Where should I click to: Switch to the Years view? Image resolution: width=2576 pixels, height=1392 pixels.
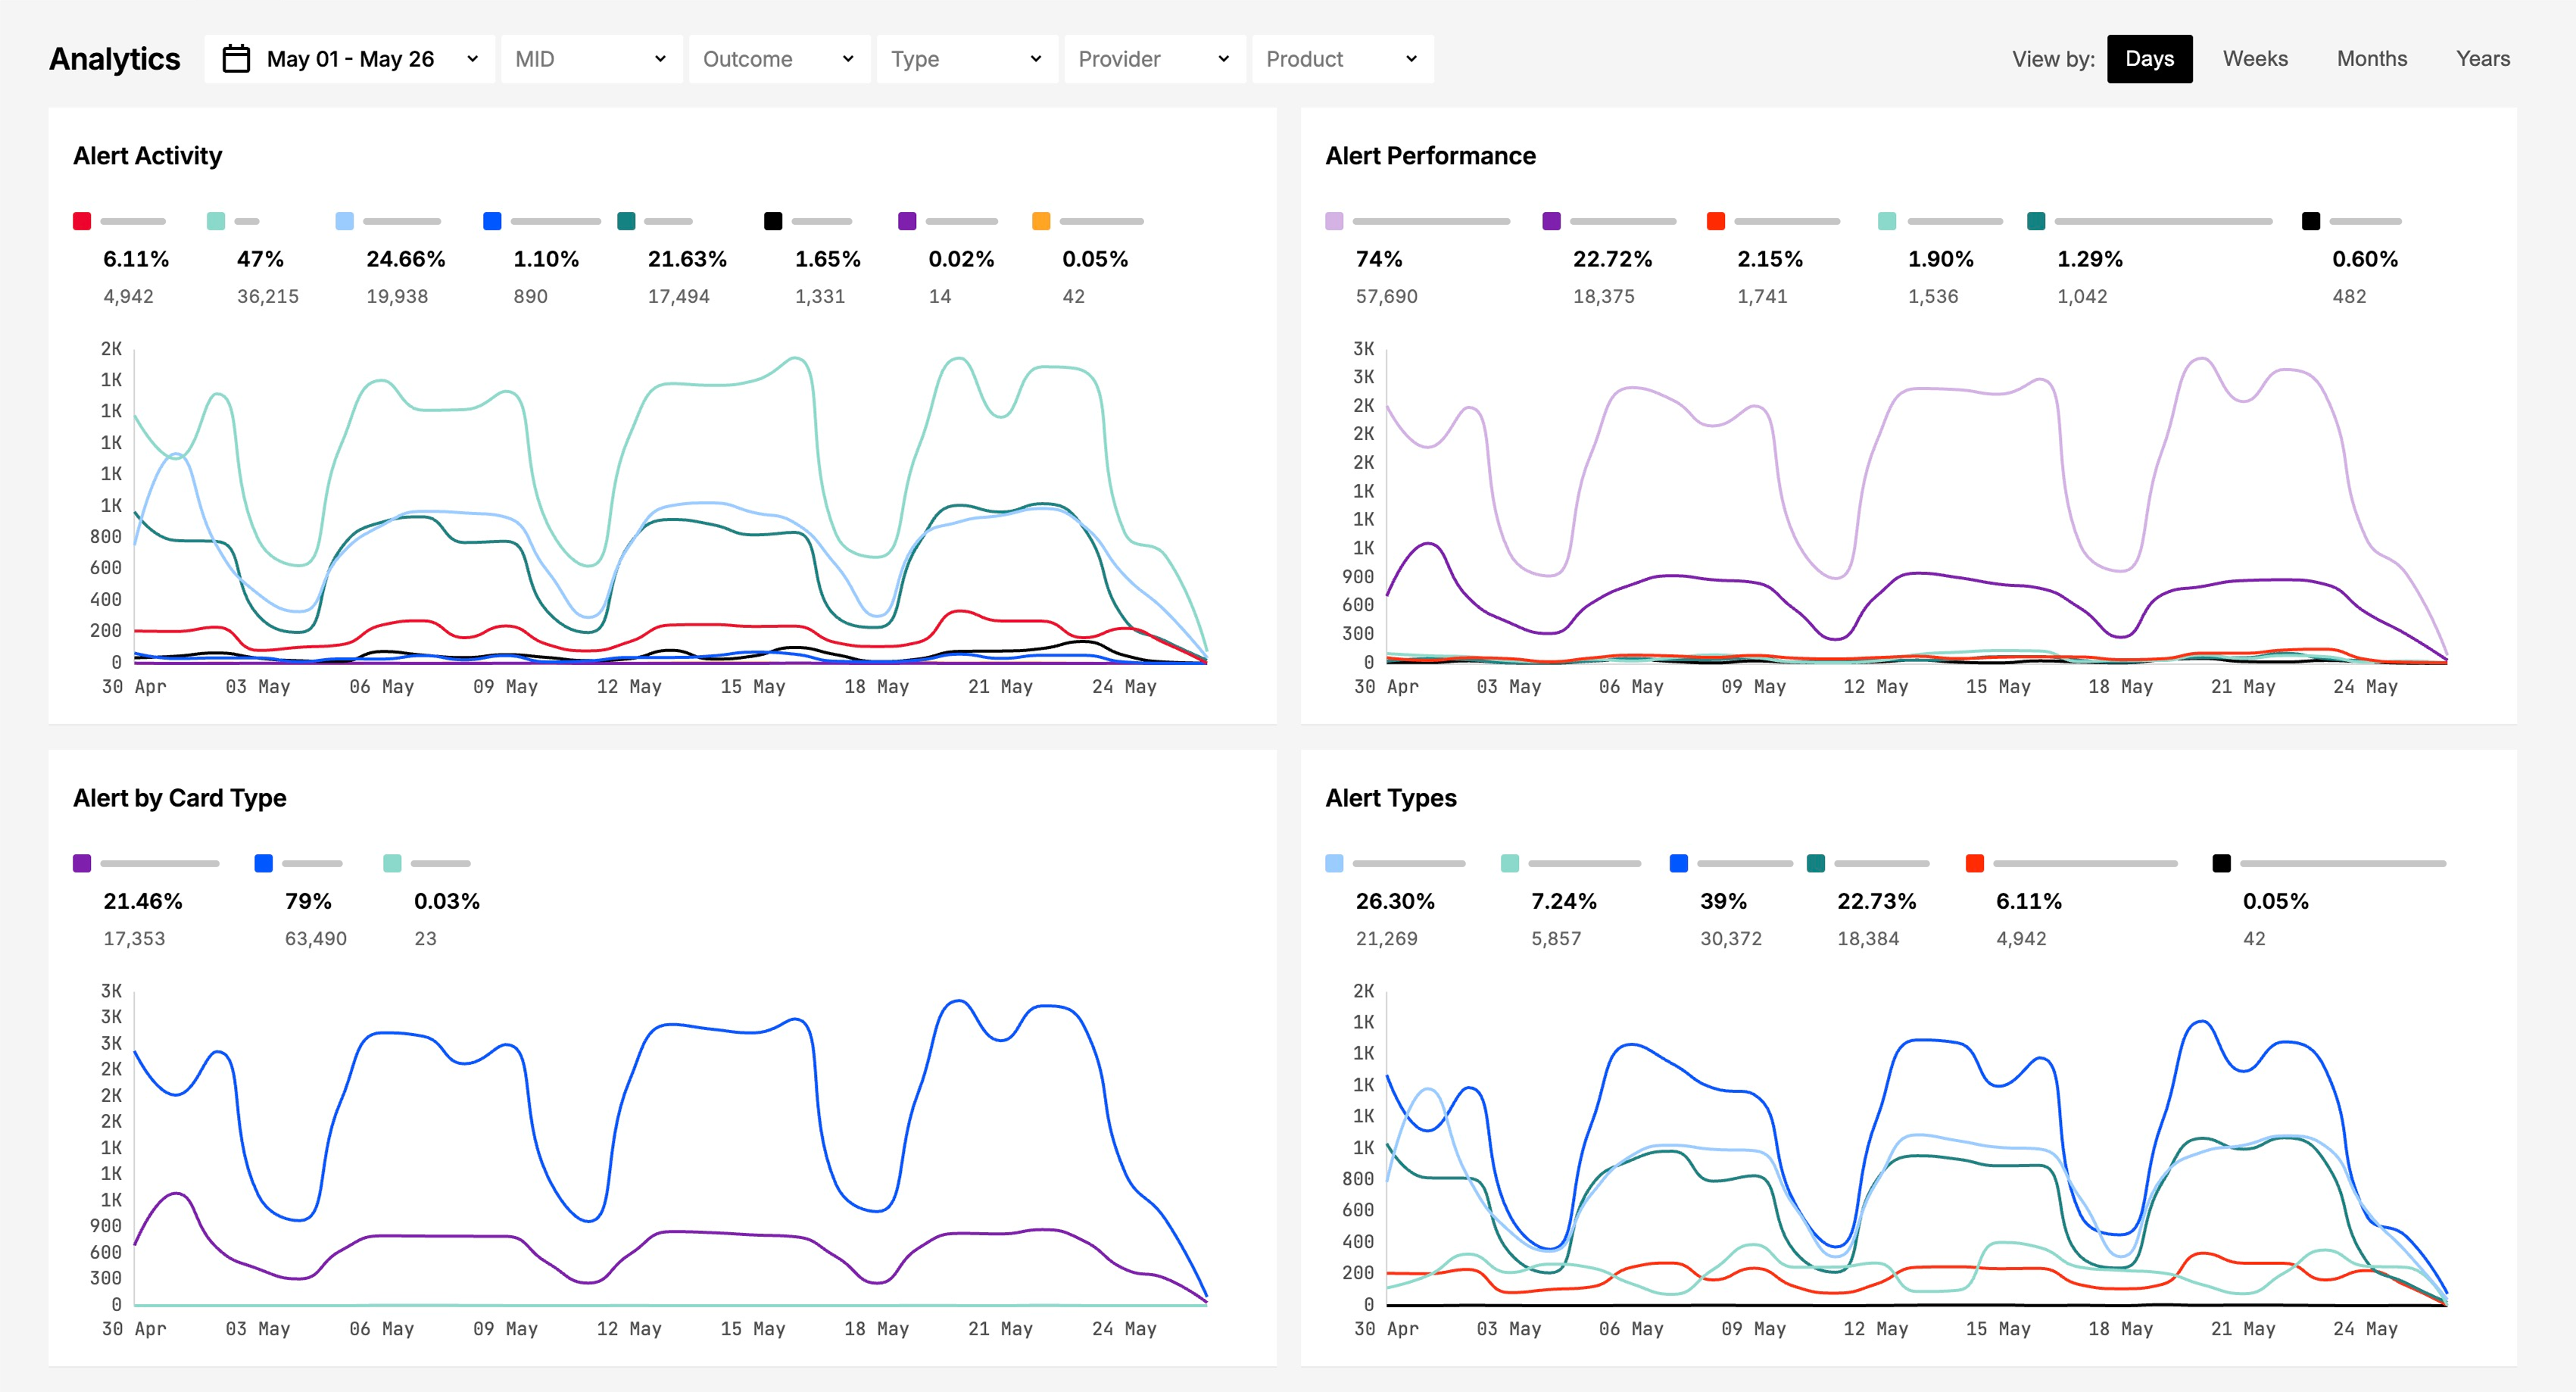(2482, 59)
